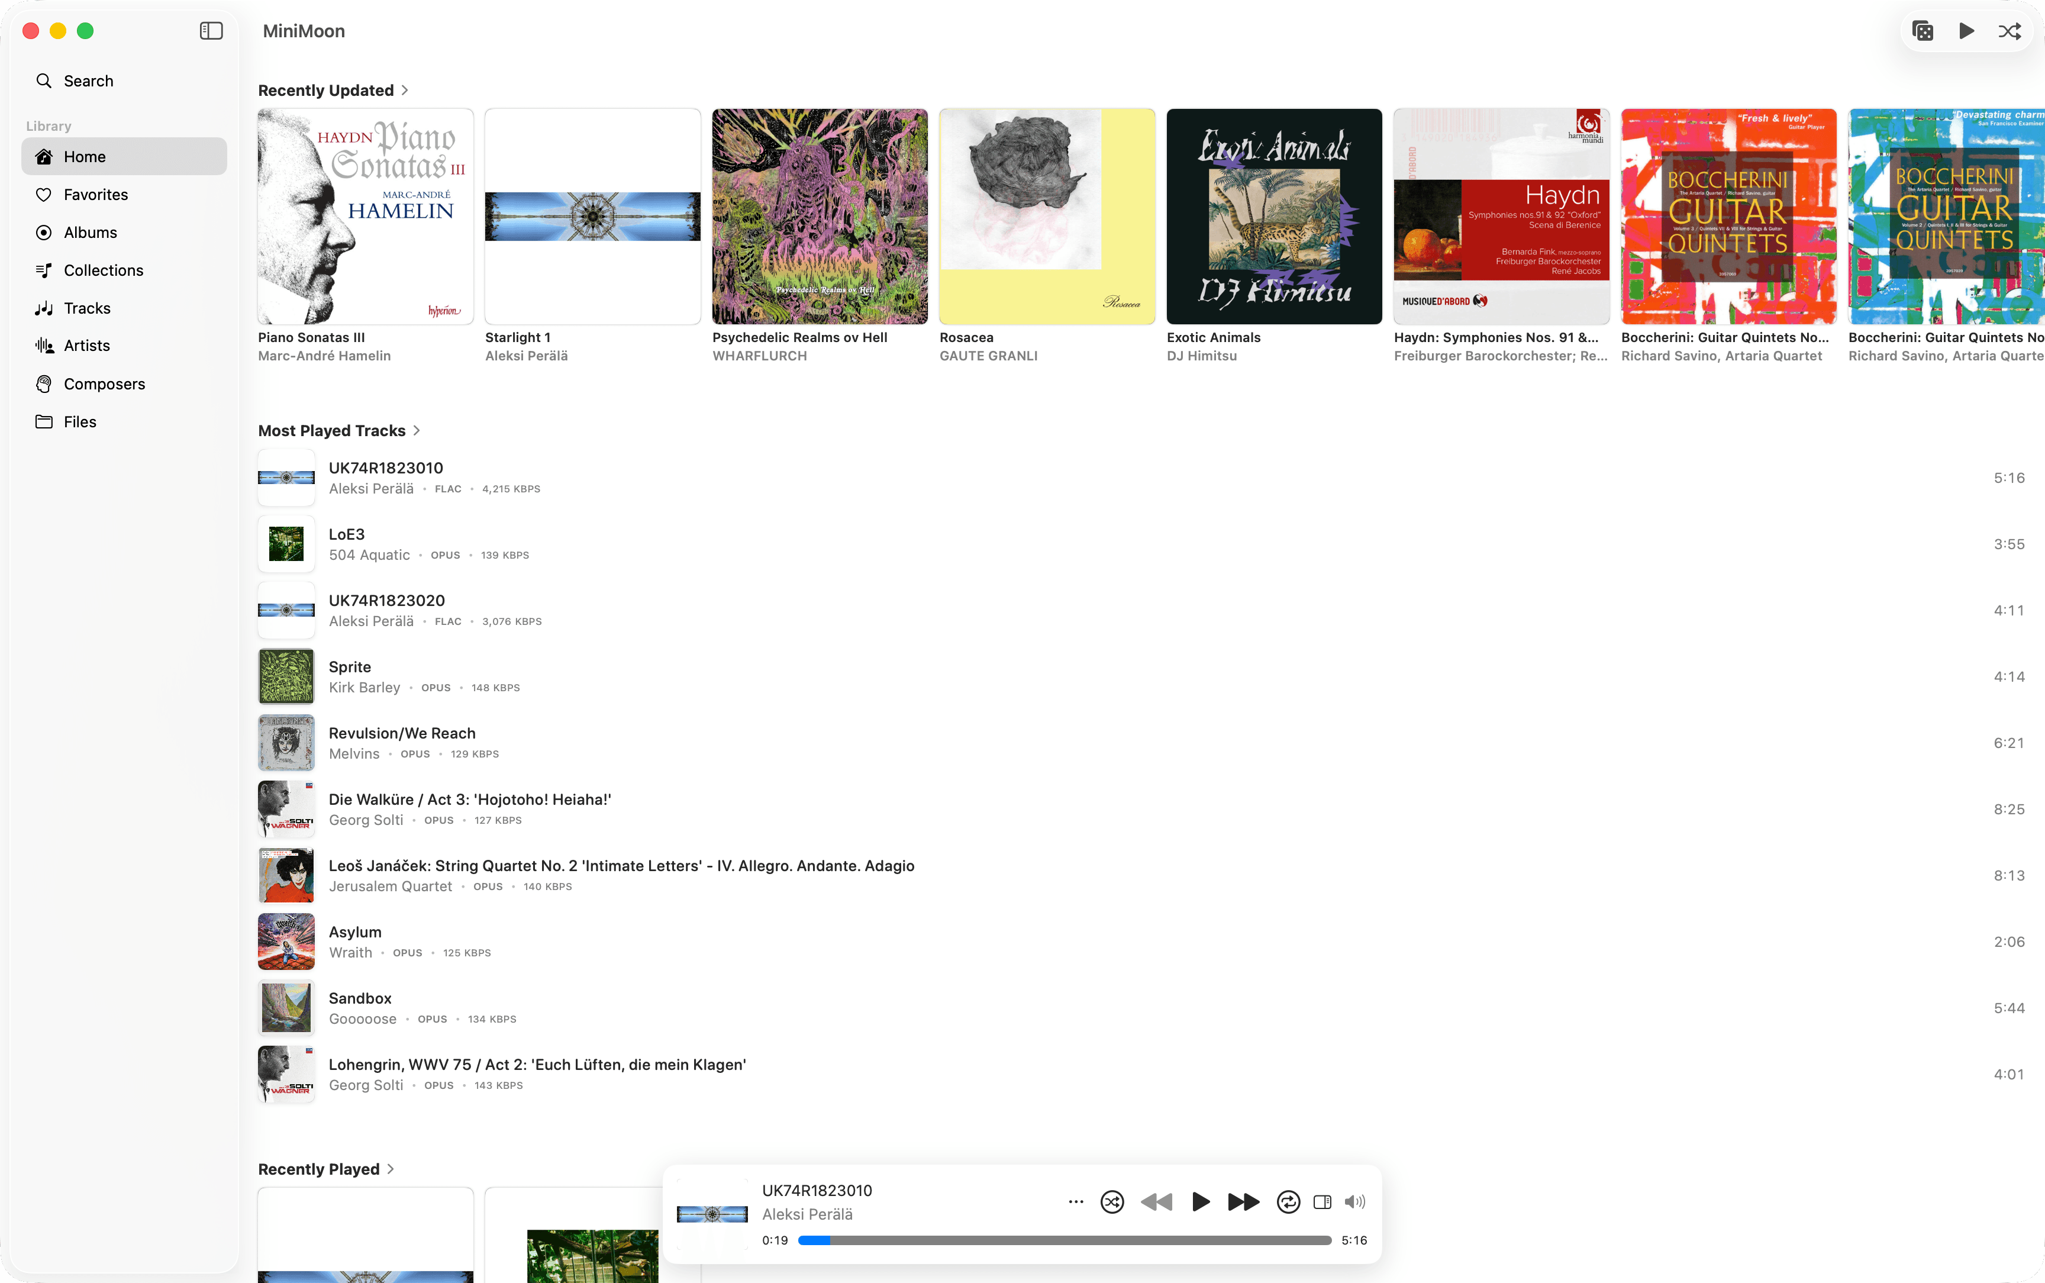Toggle shuffle in the mini player

pyautogui.click(x=1112, y=1201)
